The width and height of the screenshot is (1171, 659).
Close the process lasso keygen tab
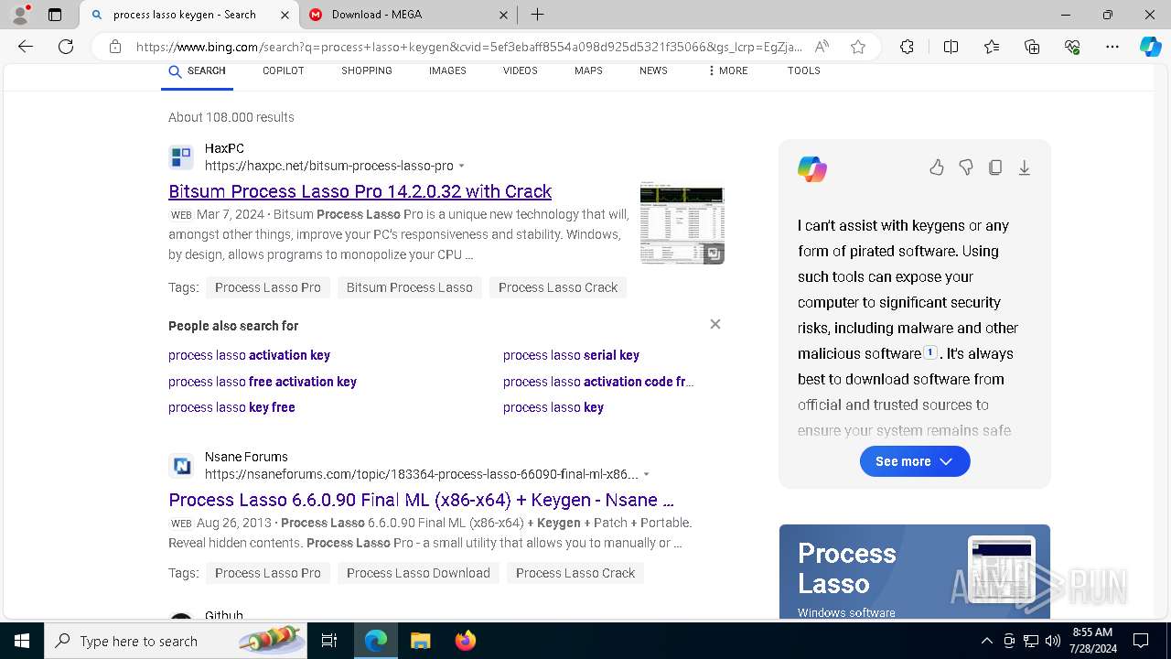coord(285,15)
